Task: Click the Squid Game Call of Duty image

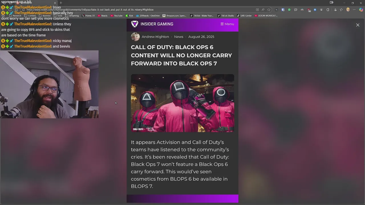Action: click(182, 103)
